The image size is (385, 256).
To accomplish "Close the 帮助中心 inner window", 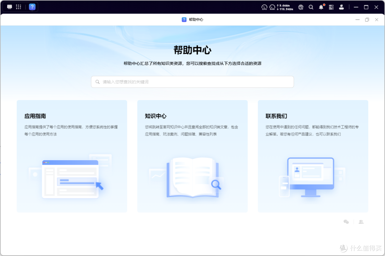I will [377, 20].
